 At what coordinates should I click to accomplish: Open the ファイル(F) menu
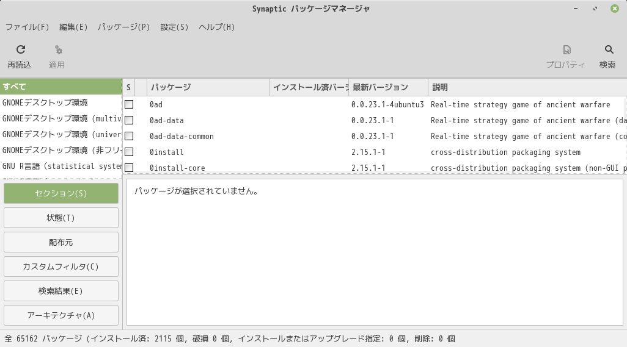(27, 27)
